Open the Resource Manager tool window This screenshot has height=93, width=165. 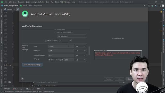[x=2, y=27]
